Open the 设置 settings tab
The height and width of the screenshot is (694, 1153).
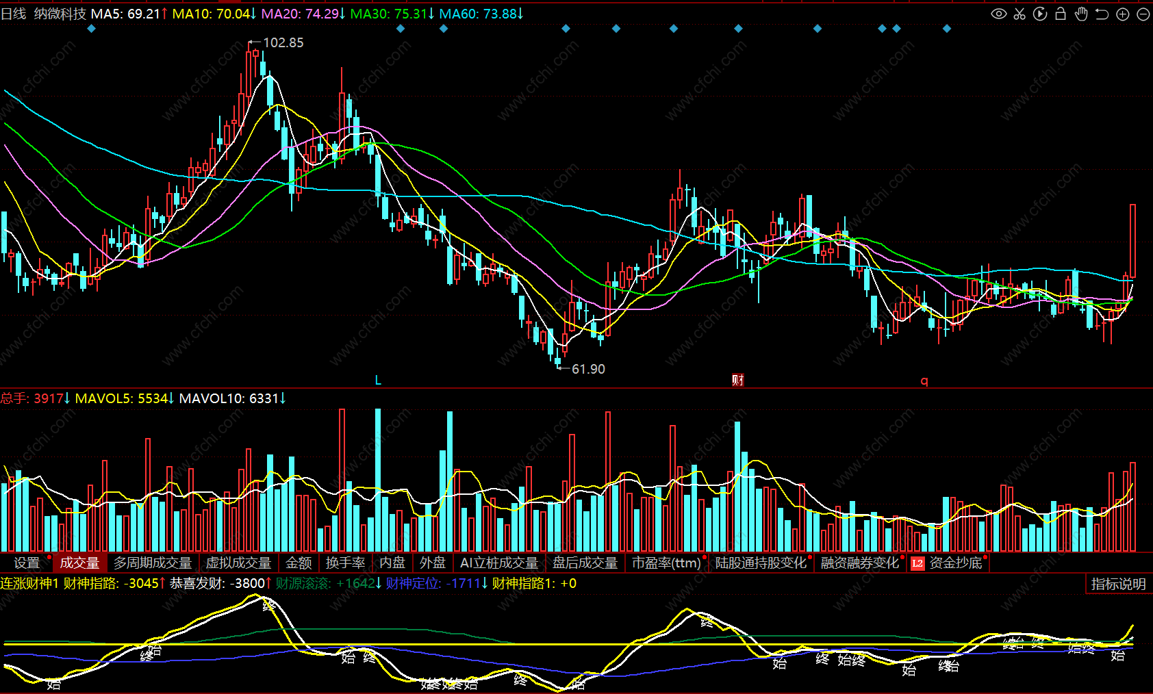click(27, 563)
